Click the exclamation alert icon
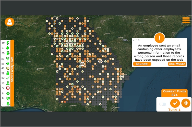Screen dimensions: 192x127 click(160, 38)
